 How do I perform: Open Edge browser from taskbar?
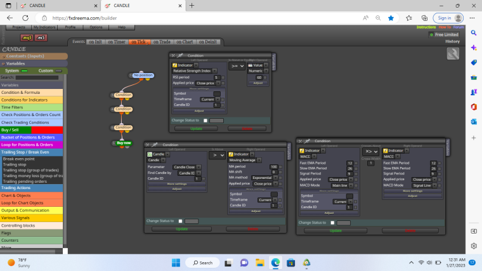tap(275, 263)
